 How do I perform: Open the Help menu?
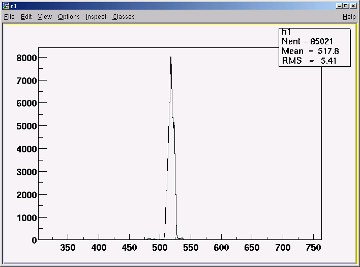(x=349, y=17)
